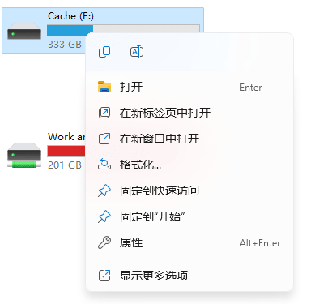This screenshot has height=304, width=332.
Task: Select the Cache (E:) drive label
Action: [70, 16]
